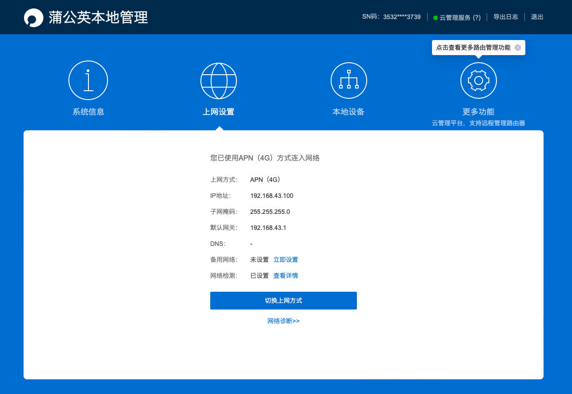Click the green cloud service status dot

pyautogui.click(x=436, y=17)
